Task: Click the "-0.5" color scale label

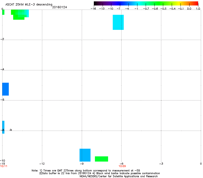Action: [163, 9]
